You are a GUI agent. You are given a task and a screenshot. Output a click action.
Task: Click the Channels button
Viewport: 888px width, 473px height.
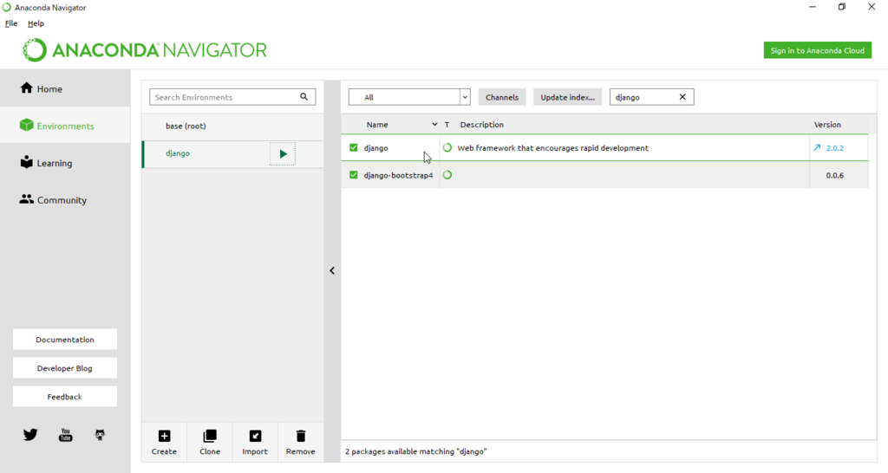pos(502,97)
